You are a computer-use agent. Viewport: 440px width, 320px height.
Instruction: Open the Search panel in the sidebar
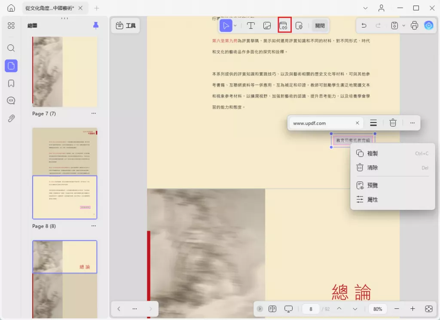click(x=11, y=48)
